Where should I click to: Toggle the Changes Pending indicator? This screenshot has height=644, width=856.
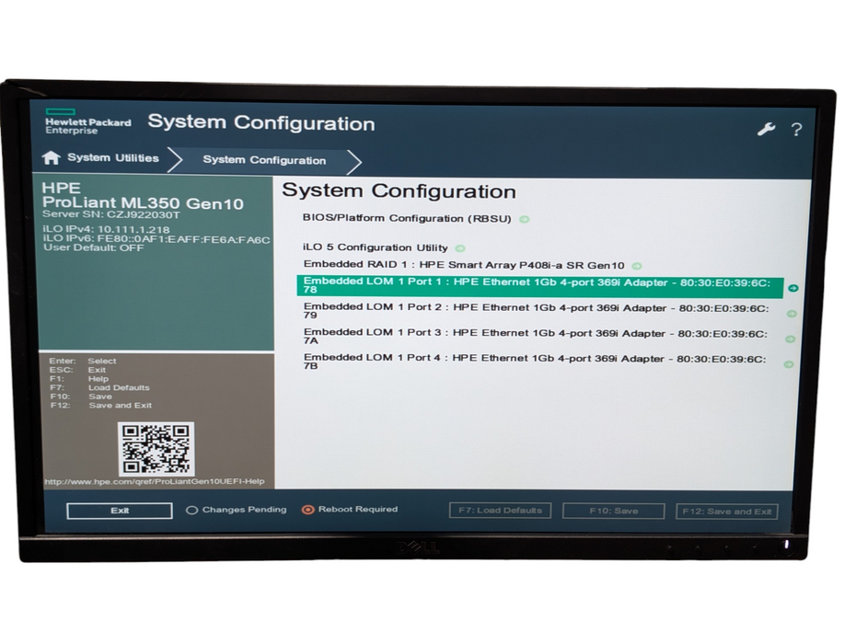(x=191, y=511)
